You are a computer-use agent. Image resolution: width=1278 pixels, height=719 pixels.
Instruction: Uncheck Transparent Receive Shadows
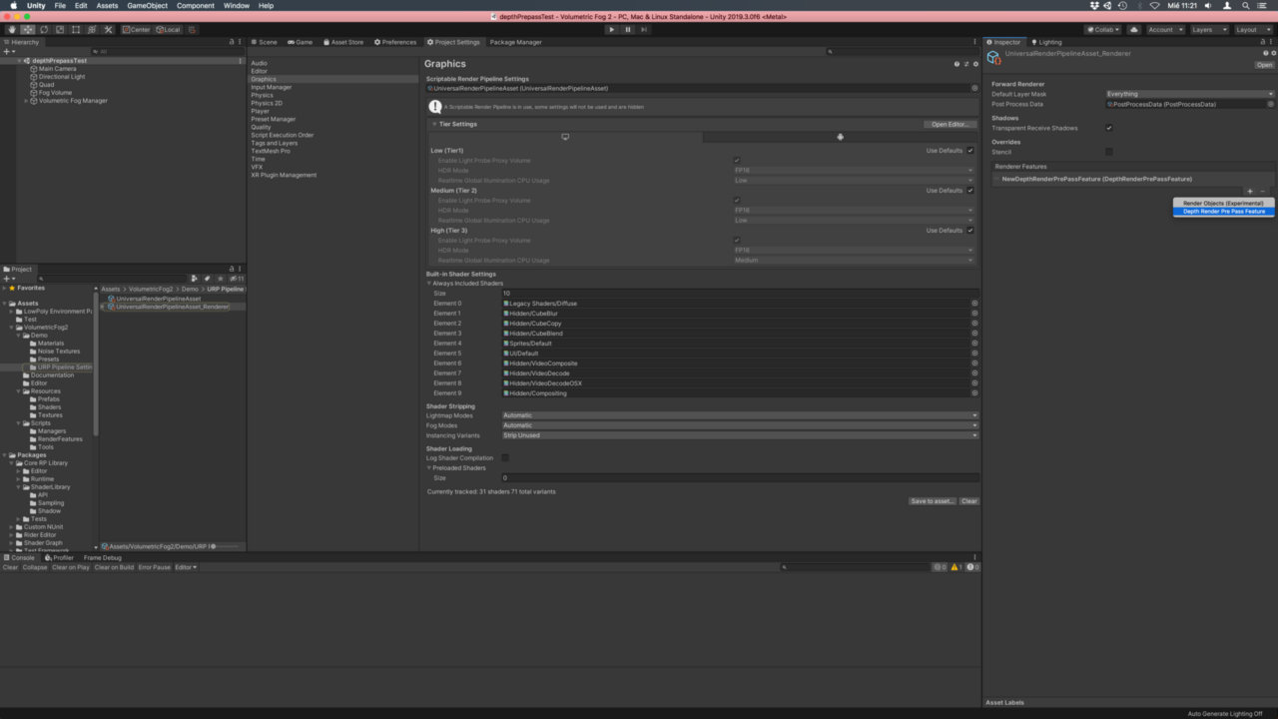pyautogui.click(x=1107, y=127)
